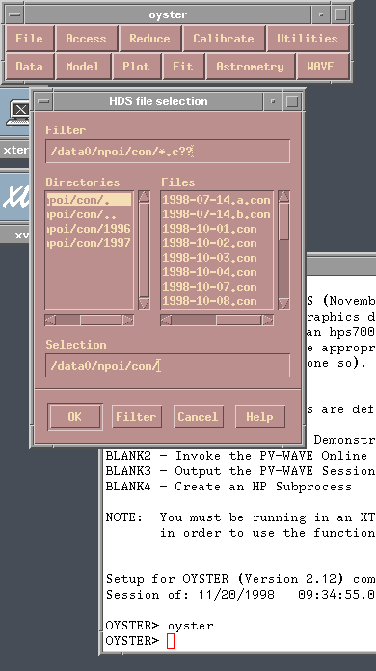The image size is (376, 671).
Task: Open the Calibrate menu
Action: point(224,39)
